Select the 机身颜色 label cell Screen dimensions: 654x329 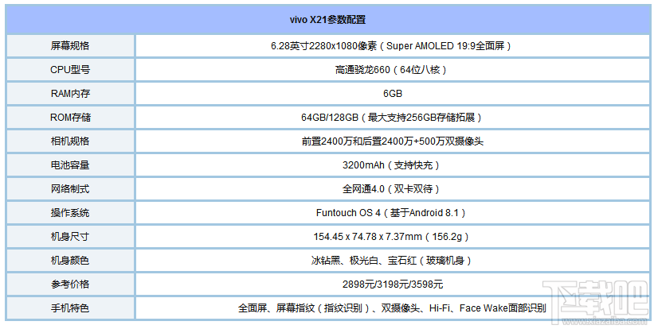(x=70, y=261)
